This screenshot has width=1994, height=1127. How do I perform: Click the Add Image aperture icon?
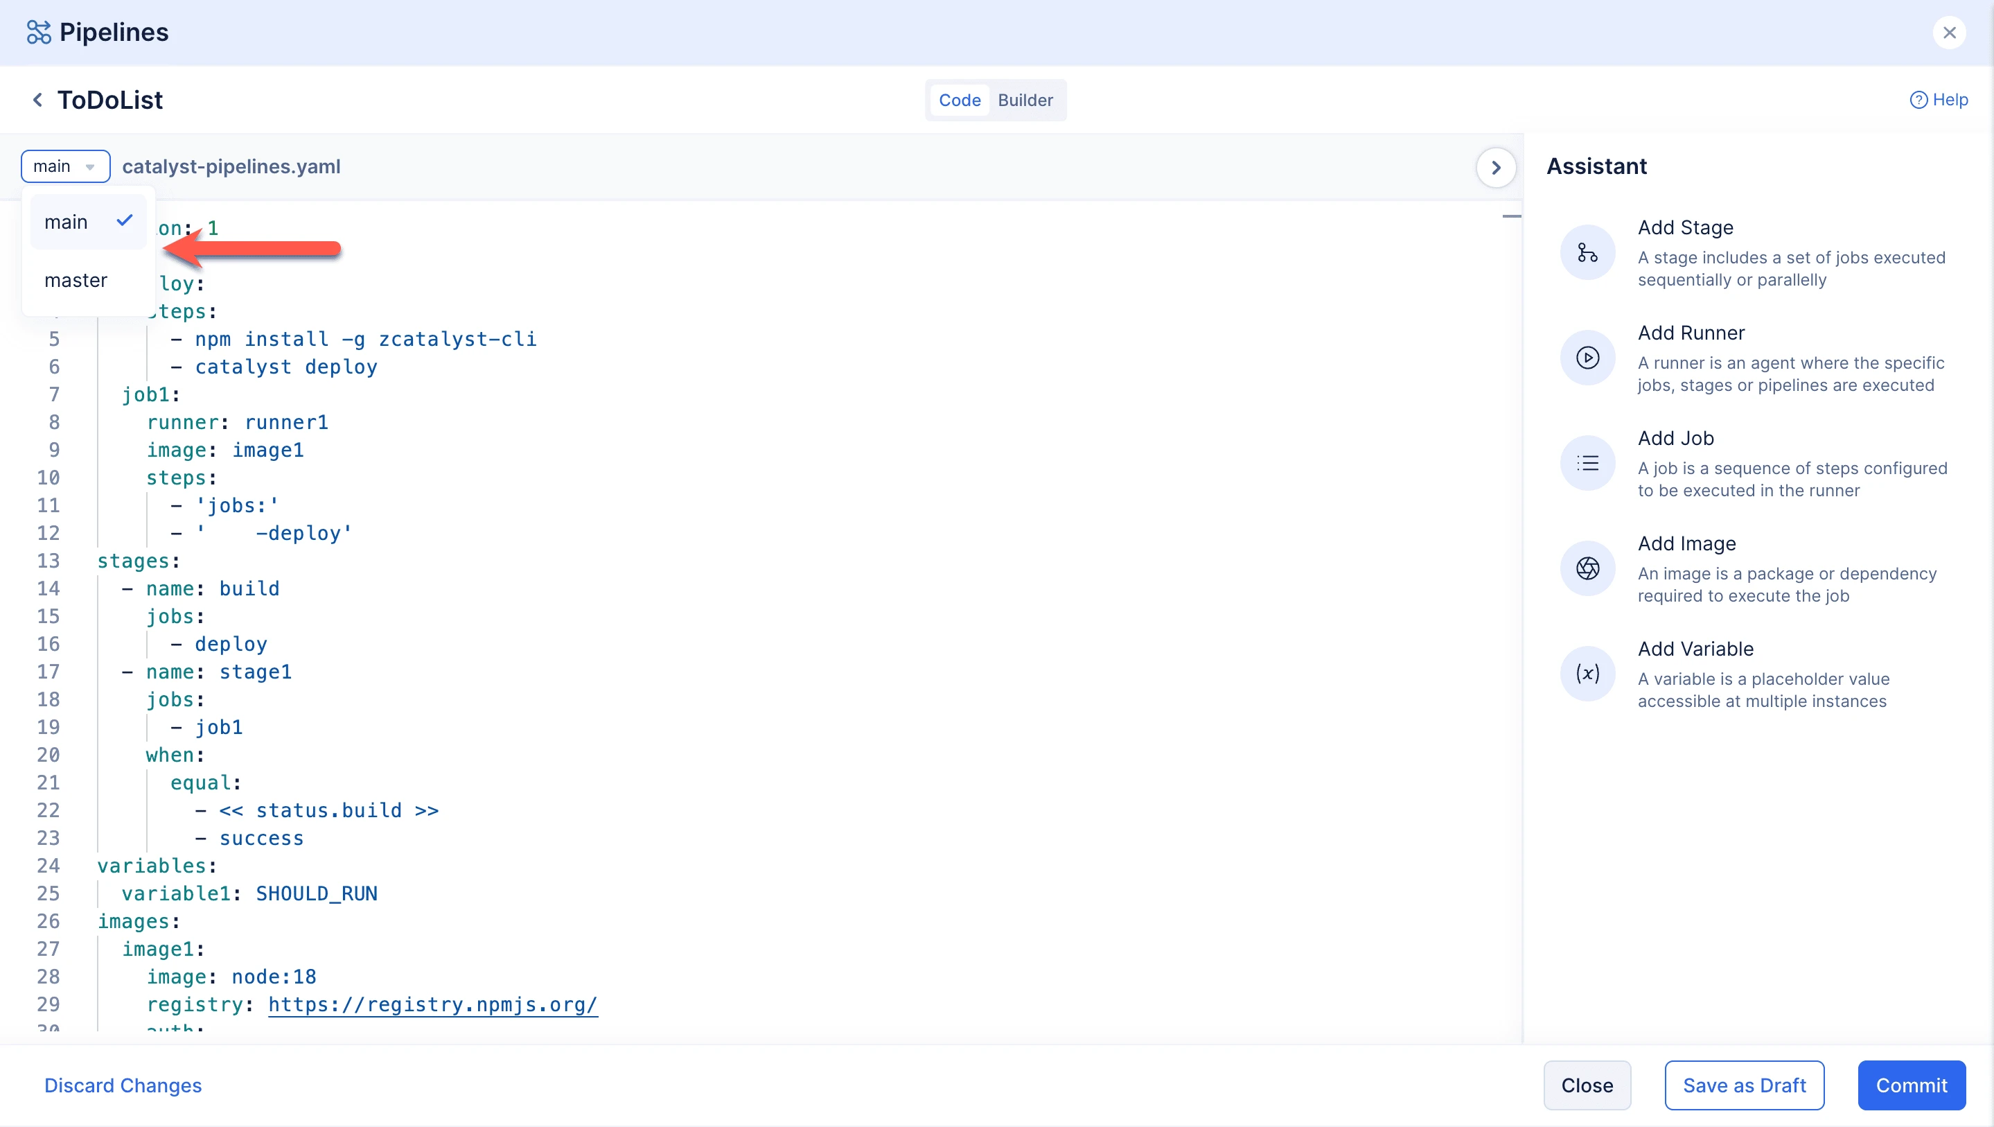point(1587,568)
